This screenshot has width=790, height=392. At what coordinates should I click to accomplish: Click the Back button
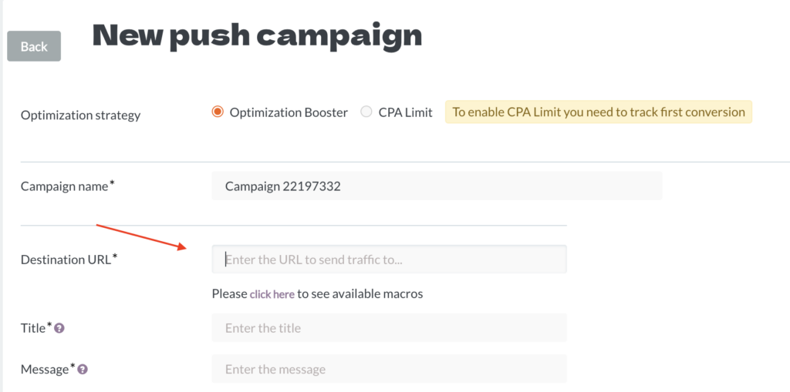(x=34, y=46)
